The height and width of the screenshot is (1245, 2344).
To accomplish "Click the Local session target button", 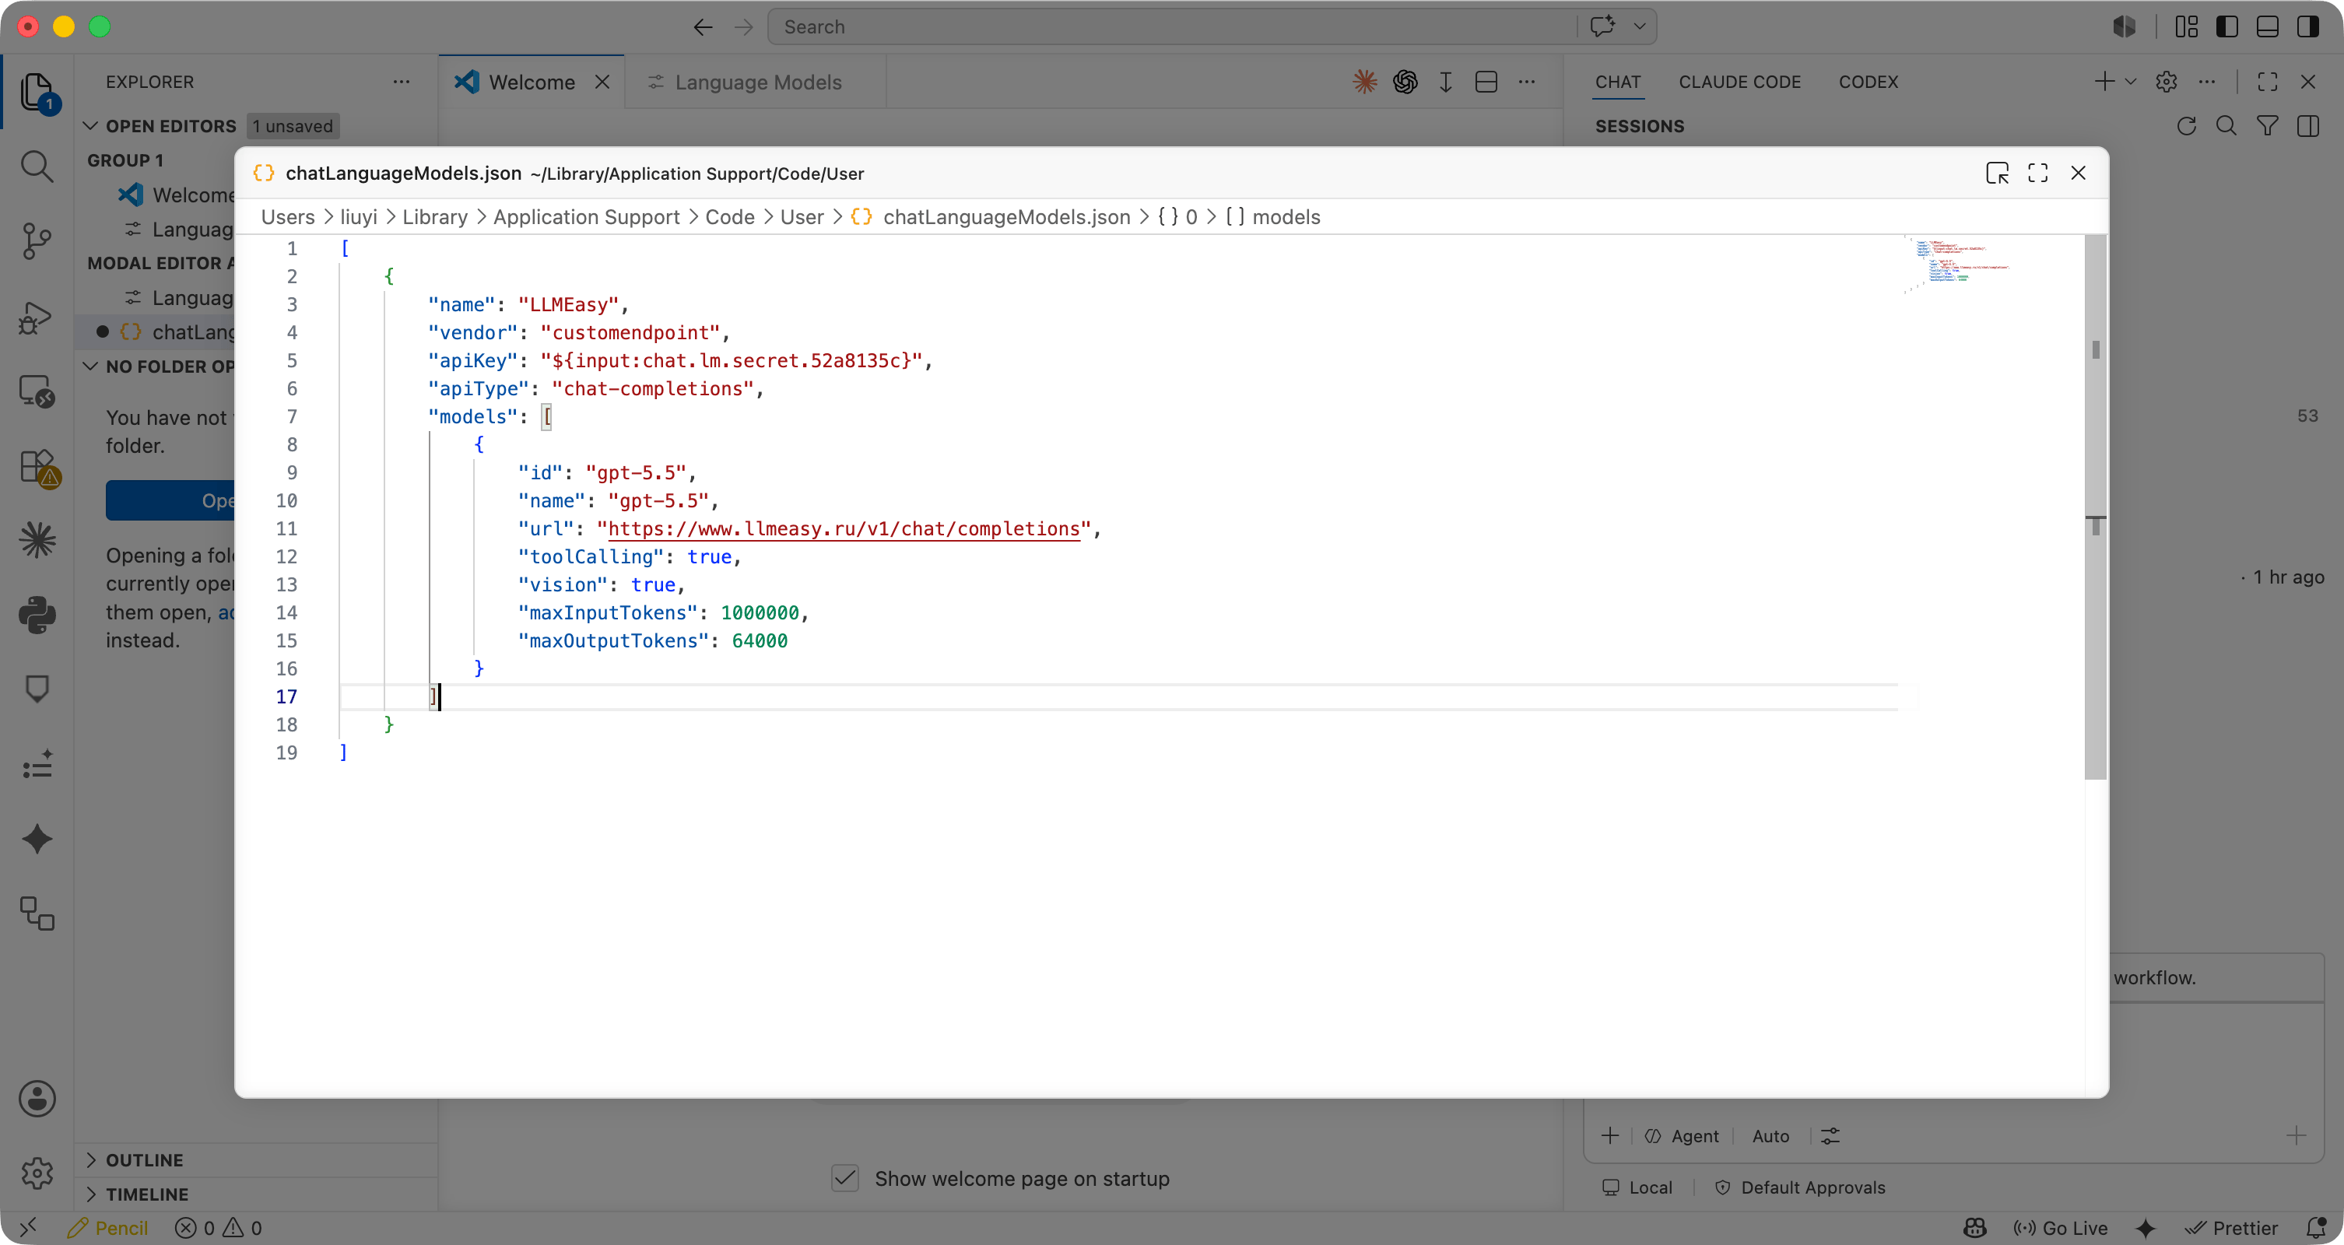I will [1638, 1187].
